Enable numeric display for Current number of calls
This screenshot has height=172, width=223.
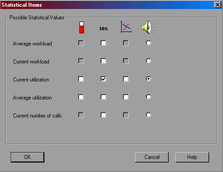(103, 115)
